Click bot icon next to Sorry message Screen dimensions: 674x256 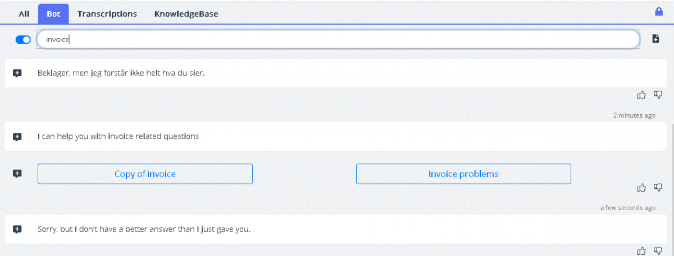click(17, 230)
